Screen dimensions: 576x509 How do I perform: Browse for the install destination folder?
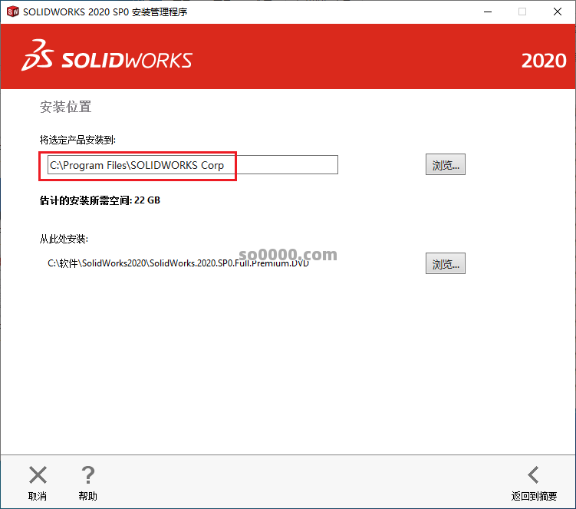pos(445,164)
